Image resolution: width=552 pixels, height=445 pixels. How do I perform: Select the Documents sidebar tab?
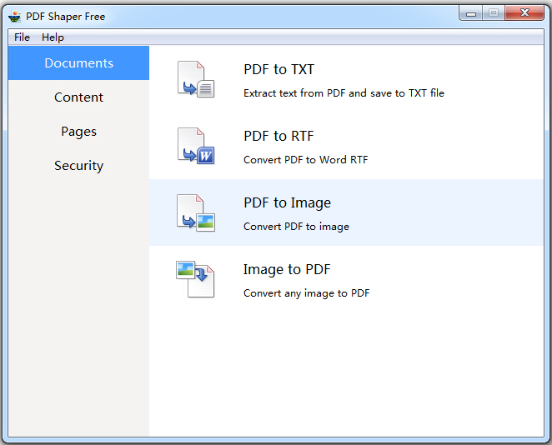(x=79, y=63)
